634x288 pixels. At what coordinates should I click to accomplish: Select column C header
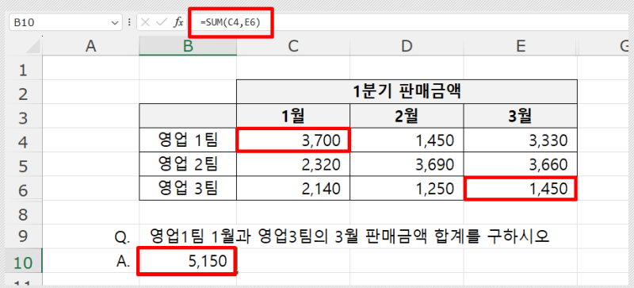tap(293, 47)
